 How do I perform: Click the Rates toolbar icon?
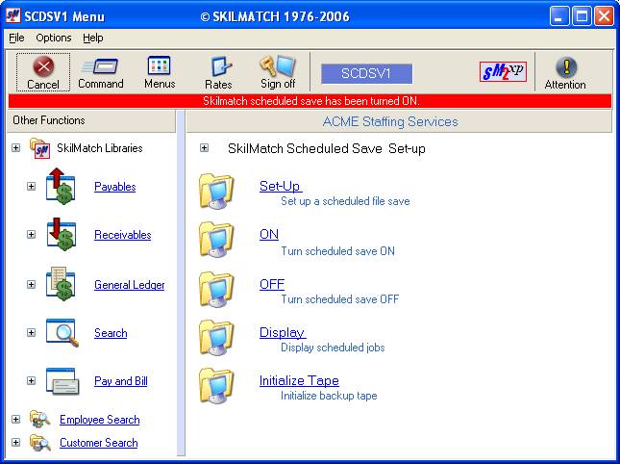(x=220, y=66)
